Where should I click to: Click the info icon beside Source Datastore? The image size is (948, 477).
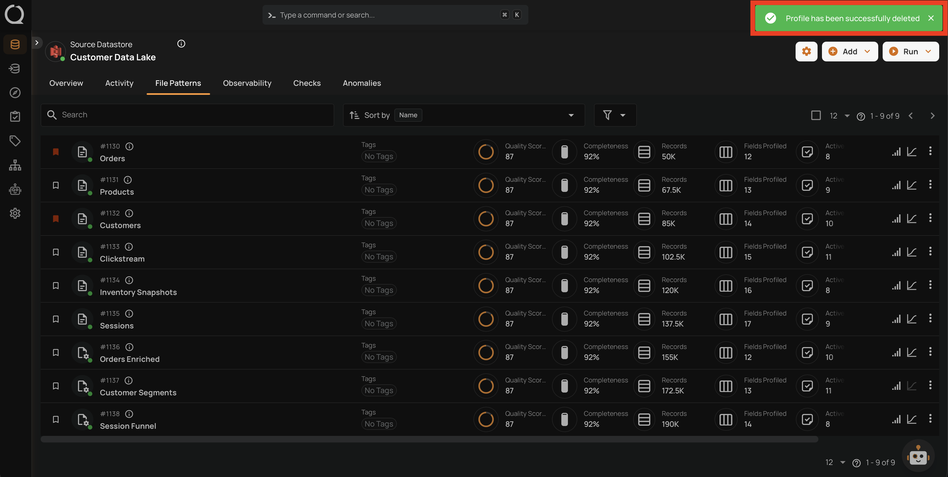pos(181,44)
